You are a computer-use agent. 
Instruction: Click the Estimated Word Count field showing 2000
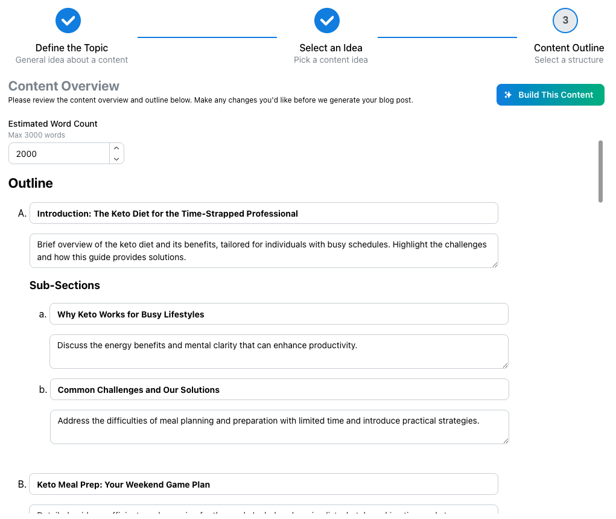tap(59, 154)
